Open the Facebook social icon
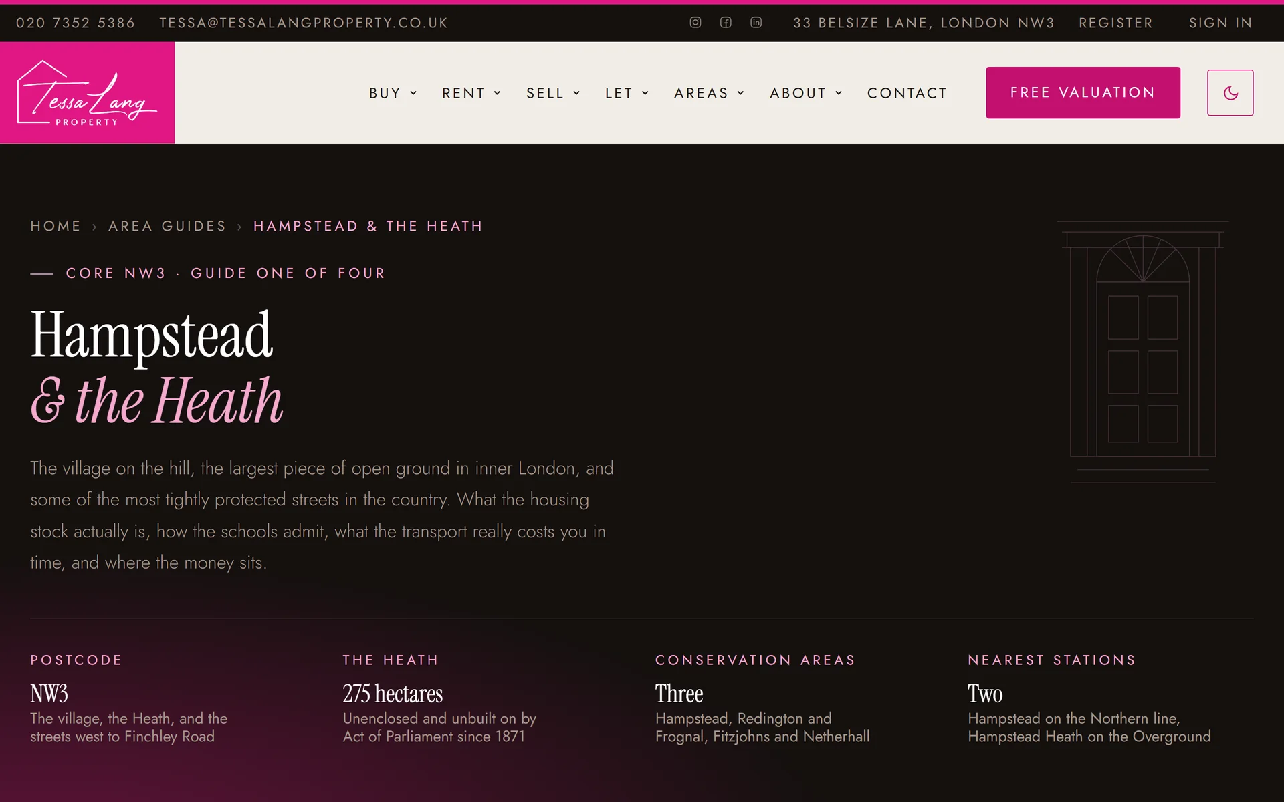The width and height of the screenshot is (1284, 802). point(726,23)
